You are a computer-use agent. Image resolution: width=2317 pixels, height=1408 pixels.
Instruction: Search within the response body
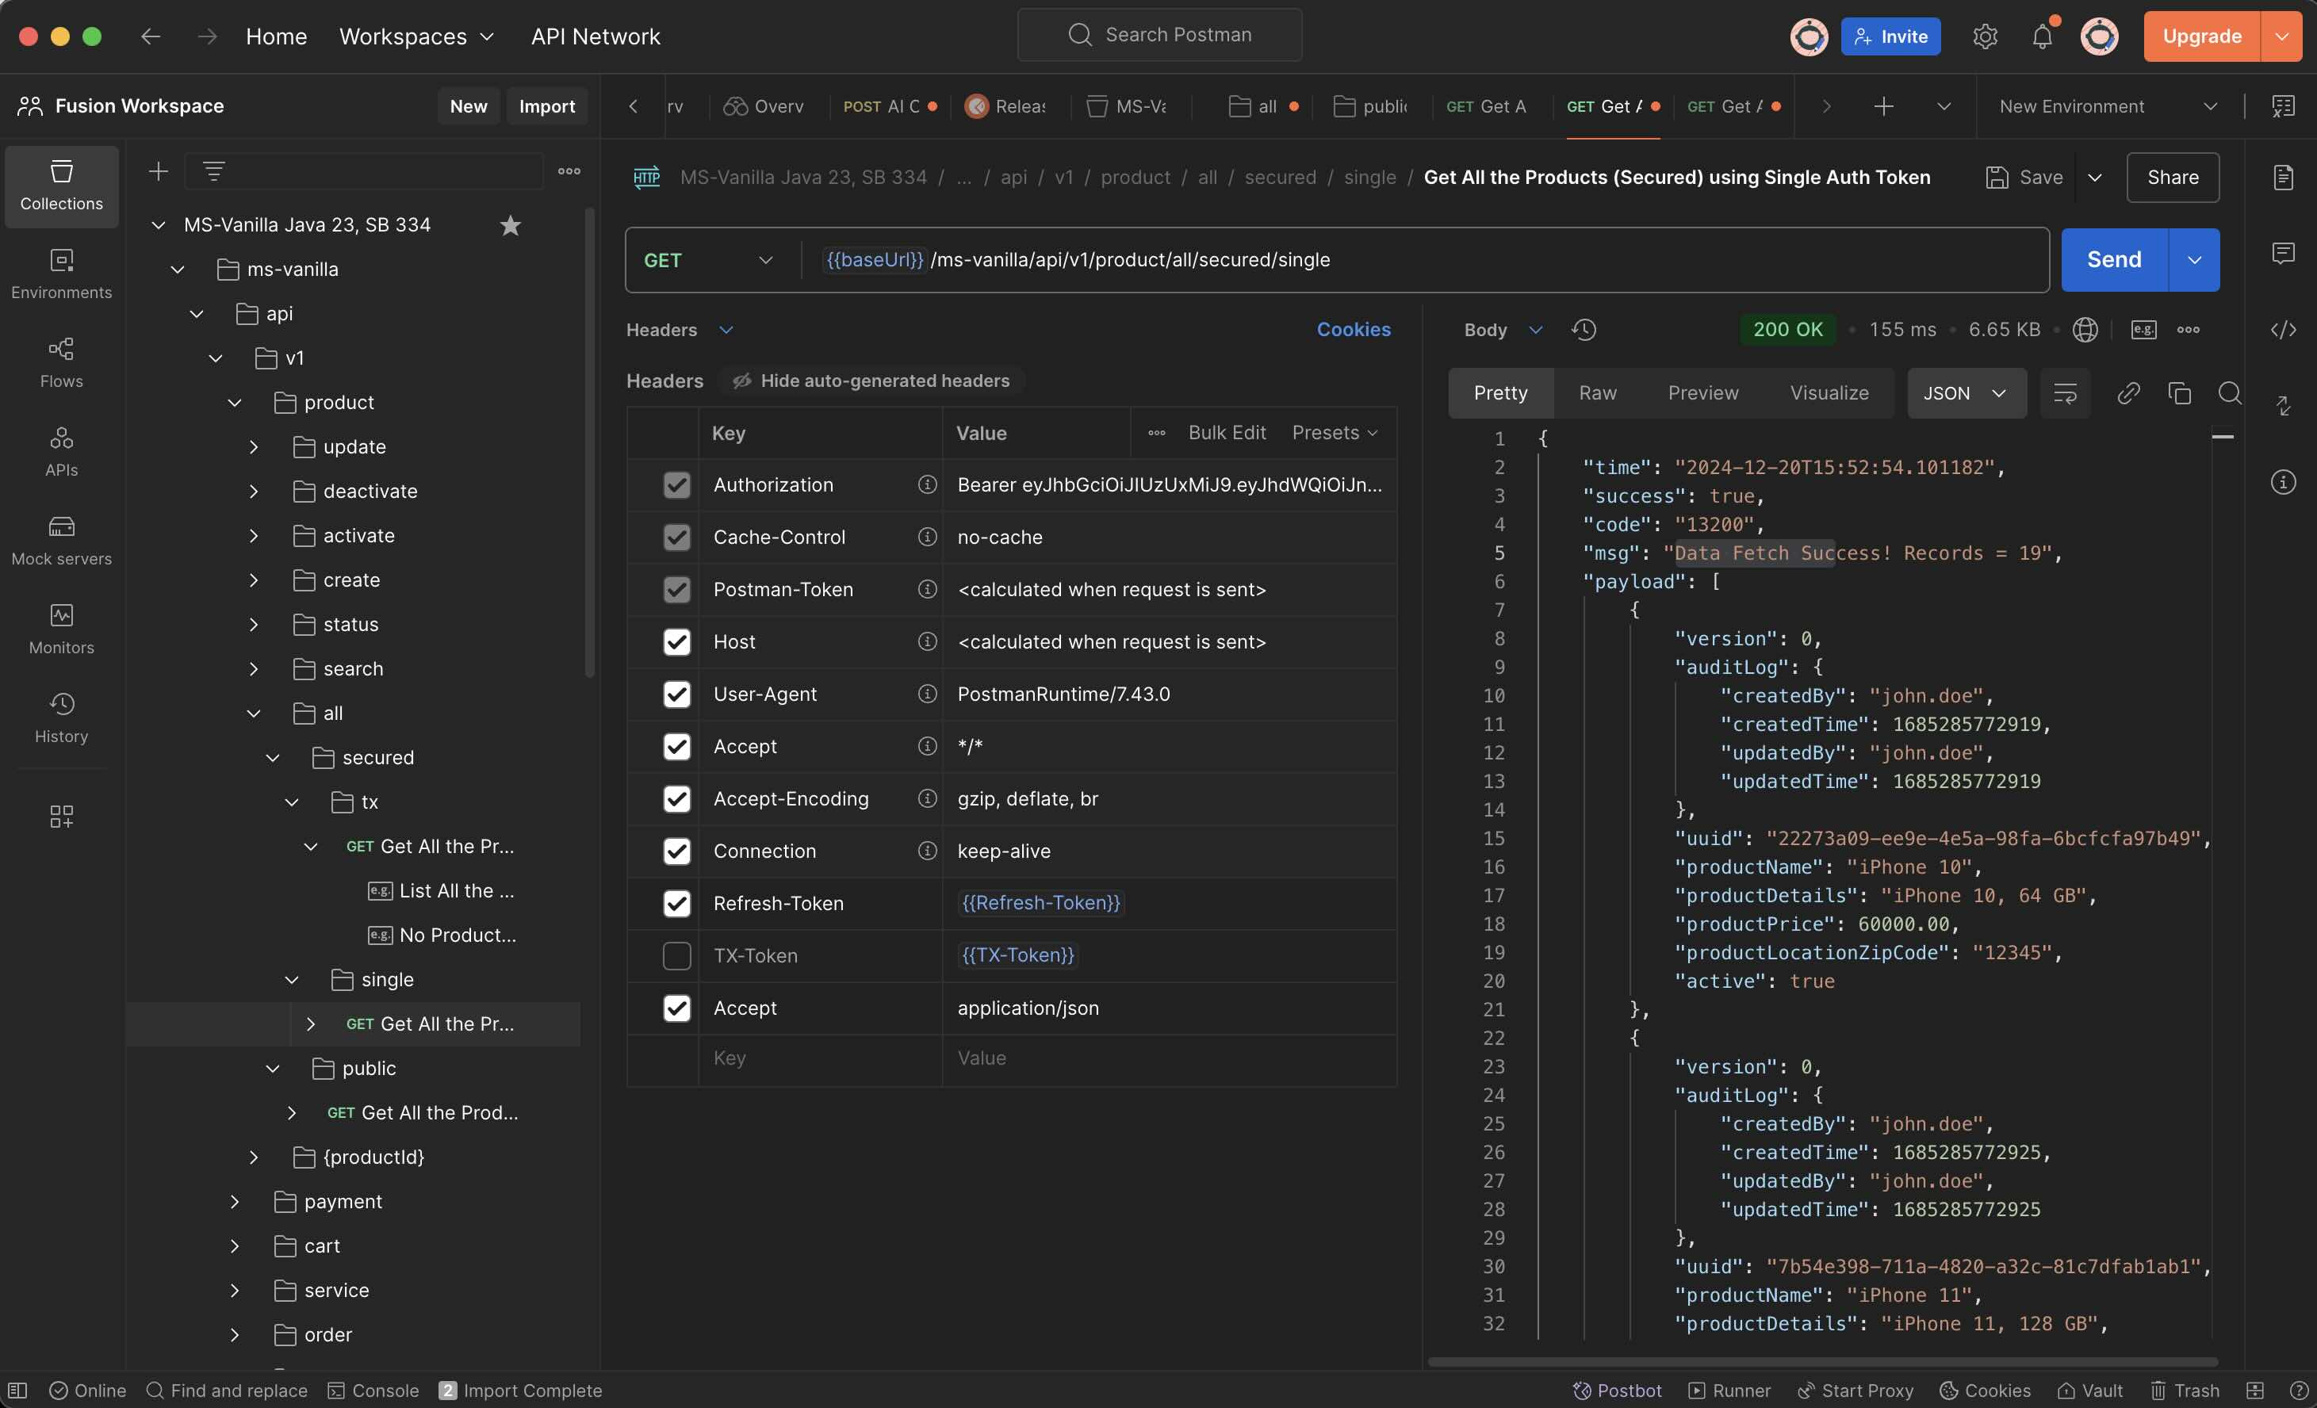(2230, 393)
